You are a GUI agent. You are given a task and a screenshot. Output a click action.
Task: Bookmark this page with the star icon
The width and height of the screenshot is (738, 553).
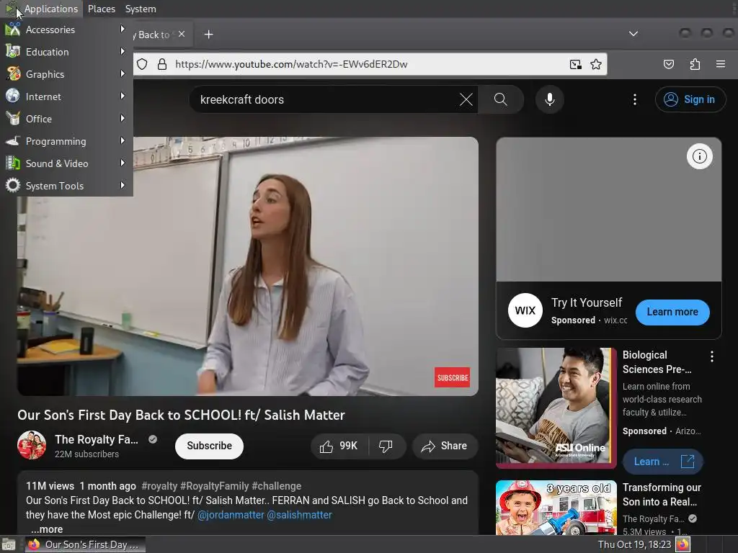[596, 64]
